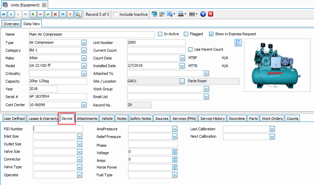The image size is (314, 185).
Task: Switch to the Overview tab
Action: coord(11,24)
